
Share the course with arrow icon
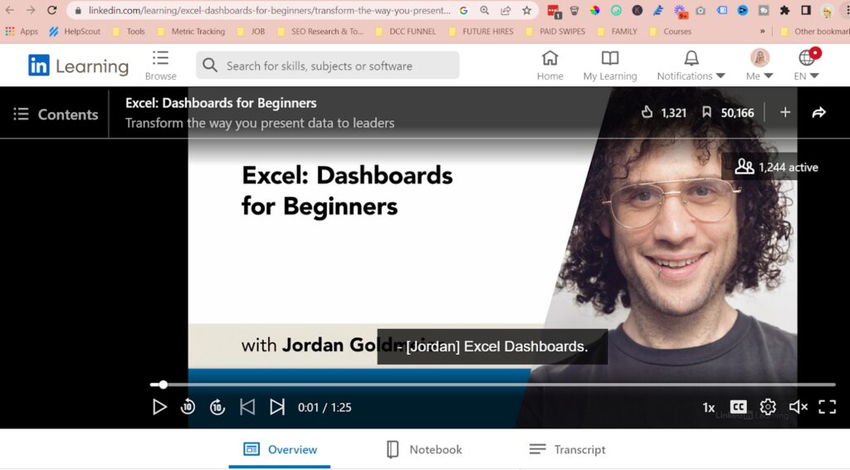818,112
